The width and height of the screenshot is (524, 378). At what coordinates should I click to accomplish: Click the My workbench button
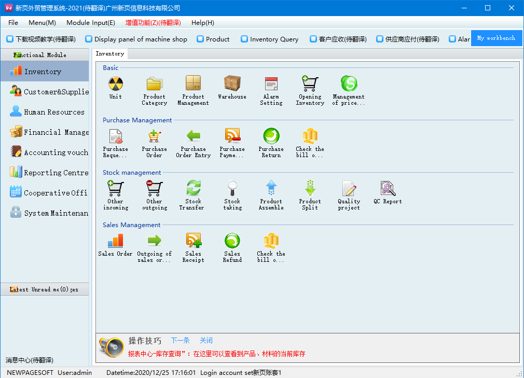pos(496,38)
